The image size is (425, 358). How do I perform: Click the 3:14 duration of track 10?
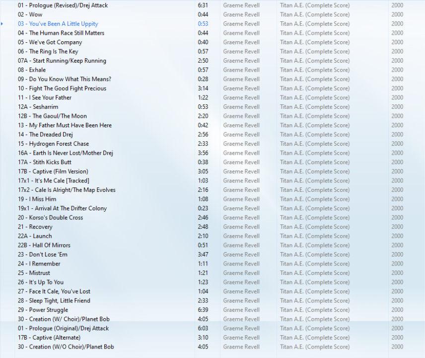[x=203, y=89]
